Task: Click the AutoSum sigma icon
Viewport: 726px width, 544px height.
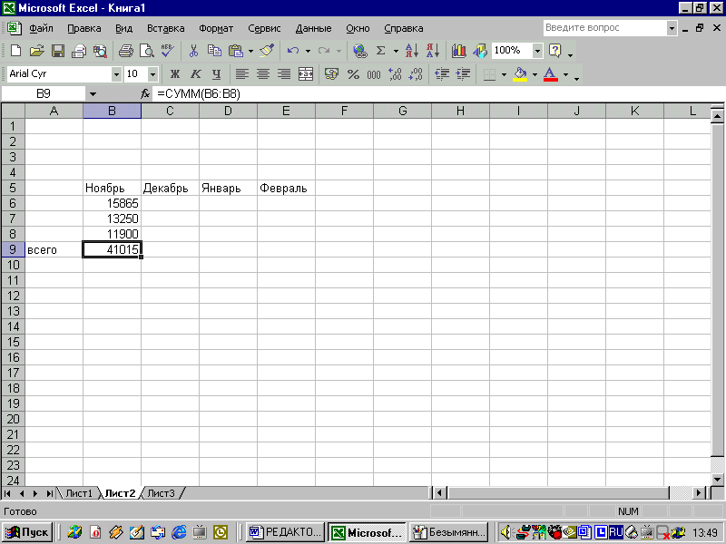Action: (380, 51)
